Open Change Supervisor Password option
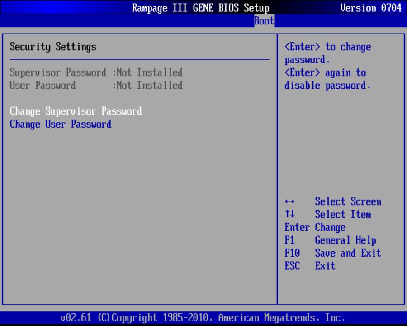The height and width of the screenshot is (326, 407). pyautogui.click(x=76, y=111)
